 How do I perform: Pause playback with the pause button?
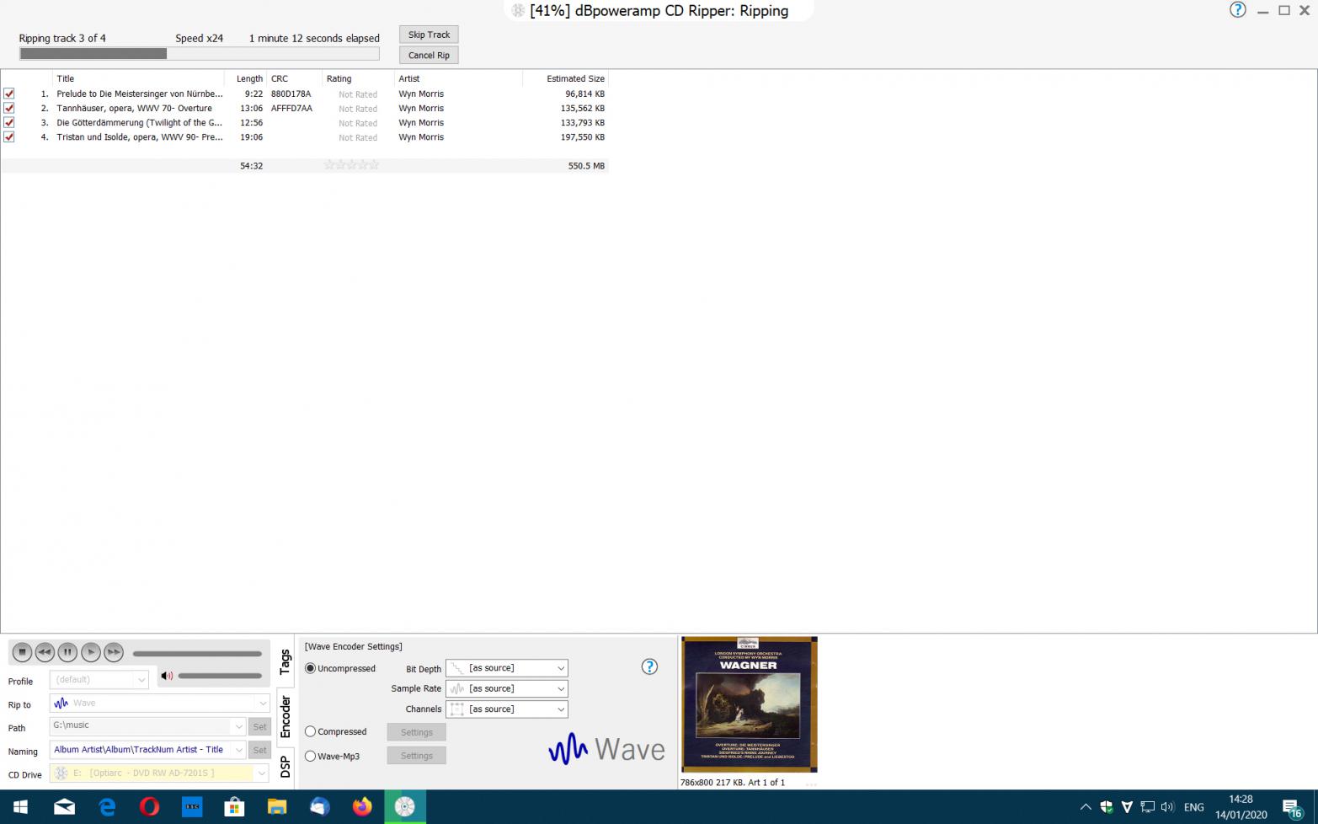click(x=67, y=652)
